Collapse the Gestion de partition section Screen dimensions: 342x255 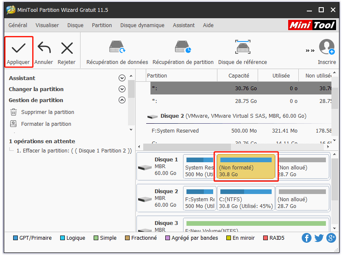122,100
